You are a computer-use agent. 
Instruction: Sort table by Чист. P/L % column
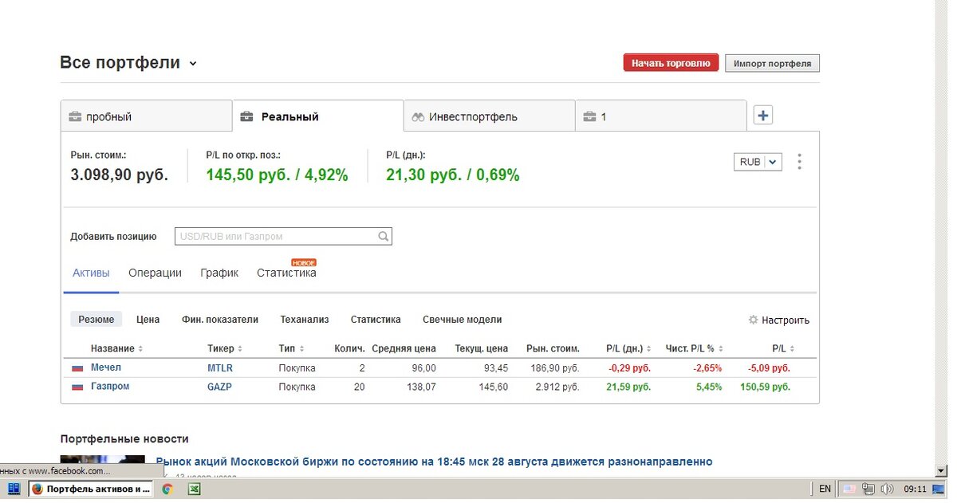pyautogui.click(x=695, y=348)
